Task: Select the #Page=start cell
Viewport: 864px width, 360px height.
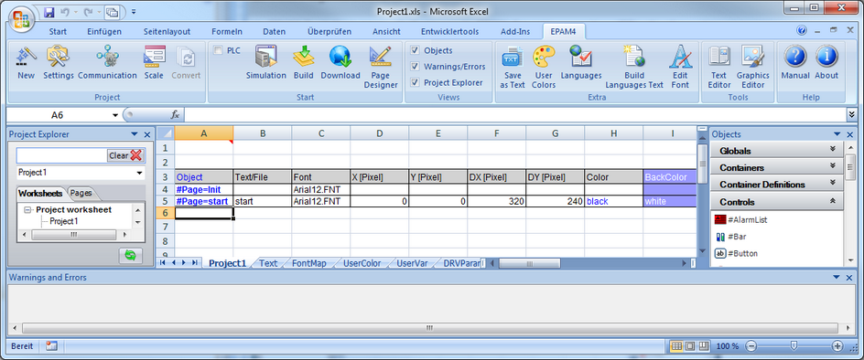Action: pos(204,201)
